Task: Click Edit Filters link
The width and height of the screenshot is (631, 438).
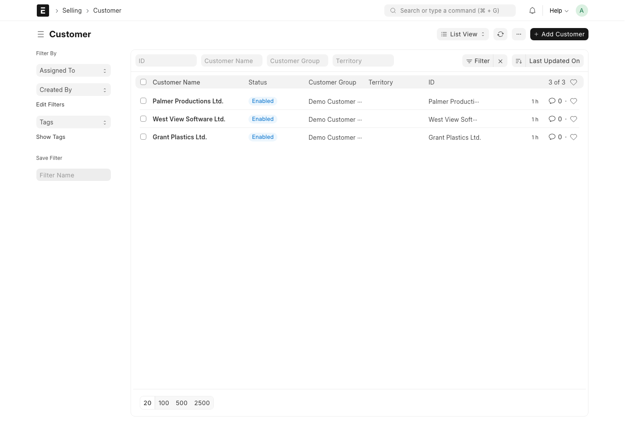Action: 50,105
